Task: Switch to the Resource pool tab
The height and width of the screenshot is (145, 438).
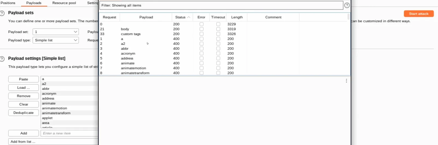Action: coord(64,3)
